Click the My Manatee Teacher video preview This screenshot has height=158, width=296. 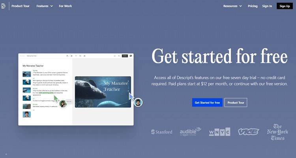pyautogui.click(x=103, y=92)
